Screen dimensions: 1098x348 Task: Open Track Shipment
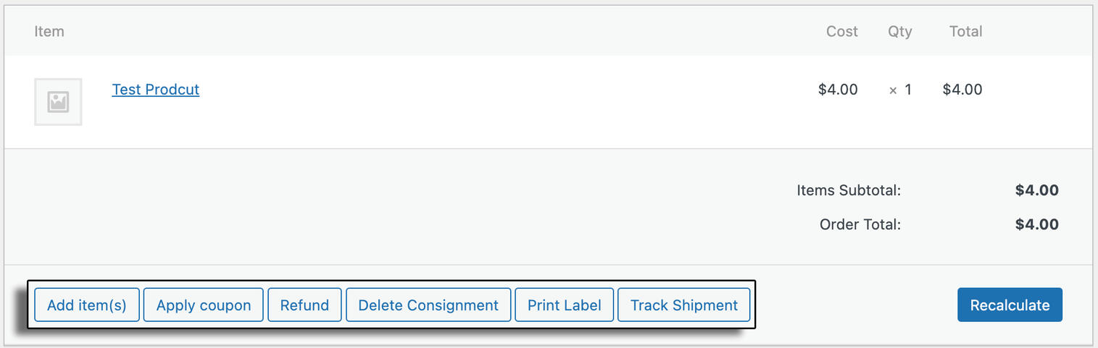pyautogui.click(x=683, y=305)
